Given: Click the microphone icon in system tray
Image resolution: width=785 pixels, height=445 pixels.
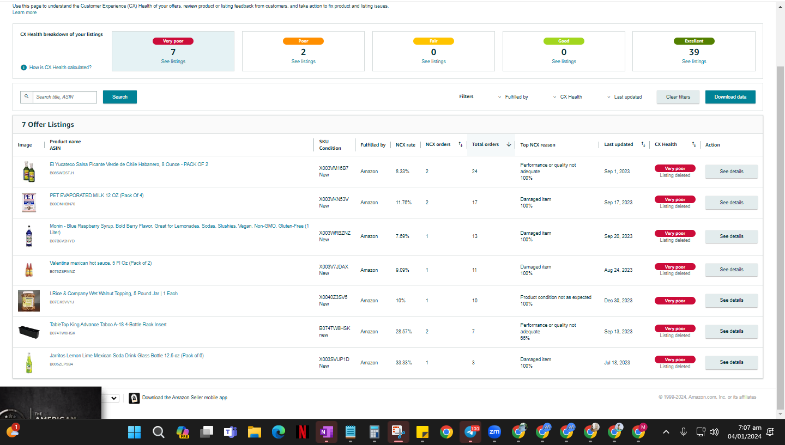Looking at the screenshot, I should point(683,432).
